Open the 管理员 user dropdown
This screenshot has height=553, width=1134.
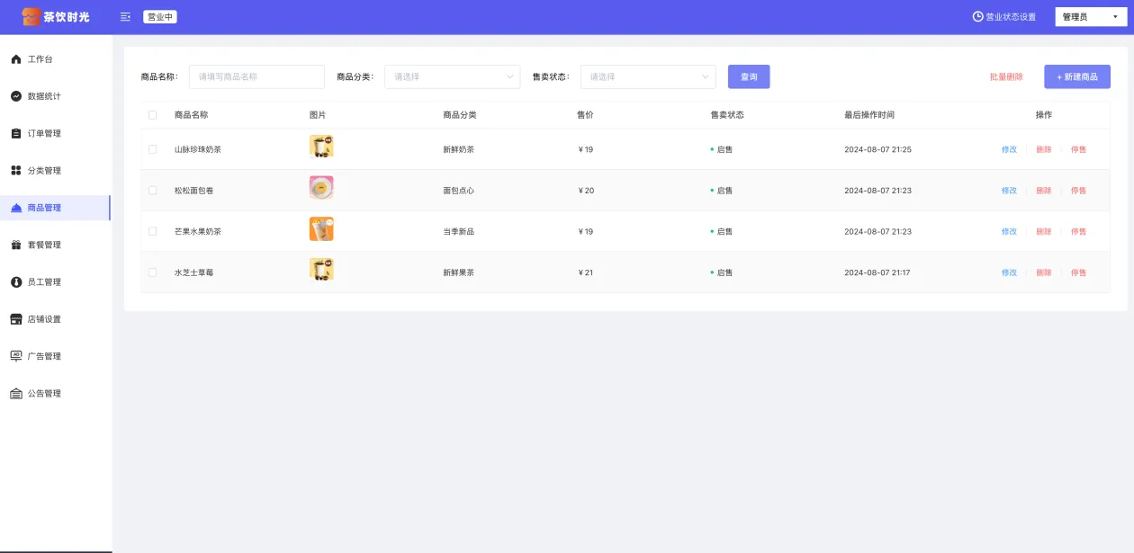(x=1090, y=17)
